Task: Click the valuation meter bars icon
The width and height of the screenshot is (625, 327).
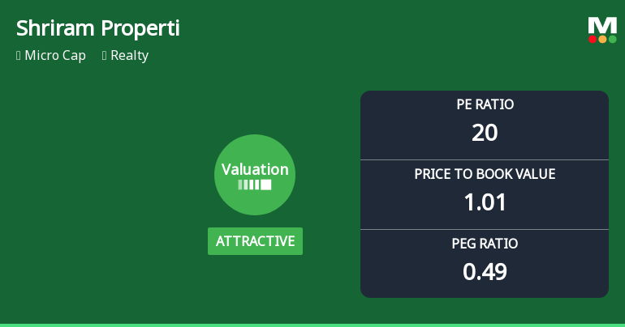Action: tap(255, 185)
